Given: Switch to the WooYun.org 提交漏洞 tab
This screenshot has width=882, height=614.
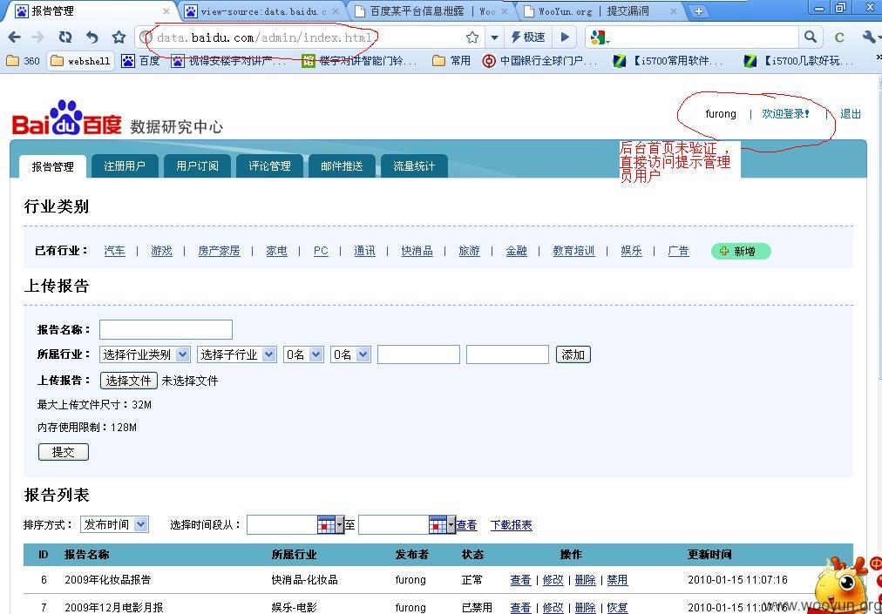Looking at the screenshot, I should (594, 11).
